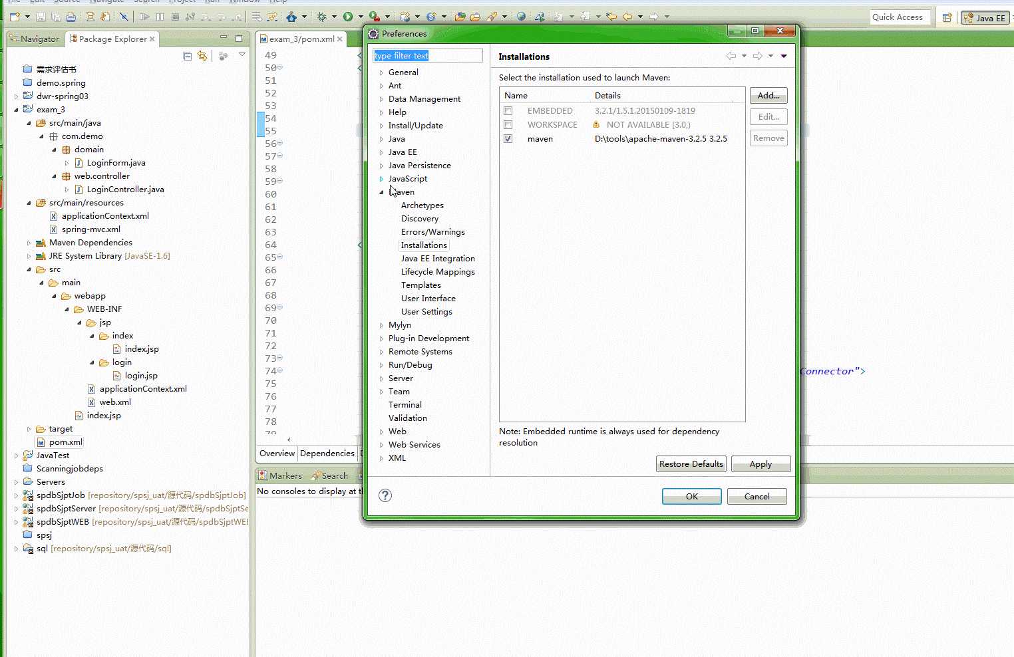Click the Add... button
Screen dimensions: 1014x657
[x=768, y=96]
